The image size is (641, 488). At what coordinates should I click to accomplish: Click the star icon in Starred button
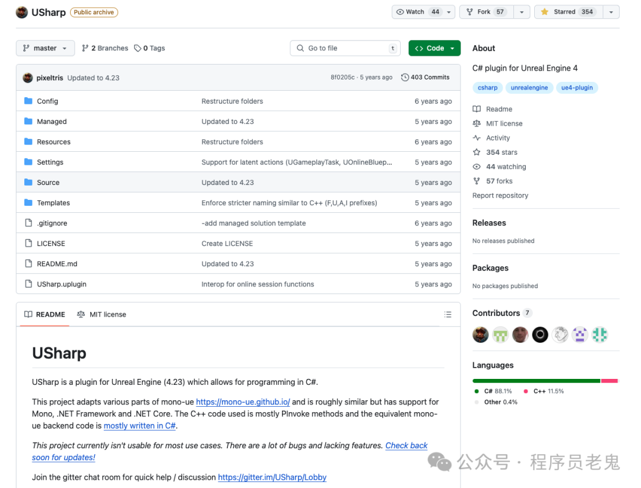[x=544, y=12]
